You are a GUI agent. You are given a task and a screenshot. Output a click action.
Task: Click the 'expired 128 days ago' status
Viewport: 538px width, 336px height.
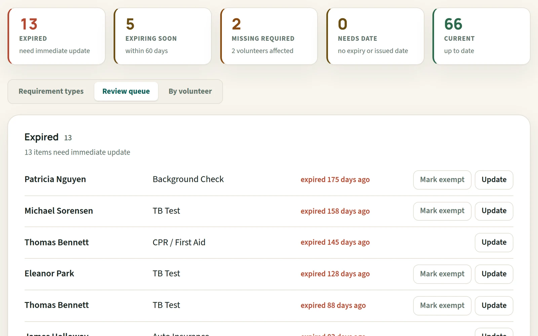tap(335, 274)
